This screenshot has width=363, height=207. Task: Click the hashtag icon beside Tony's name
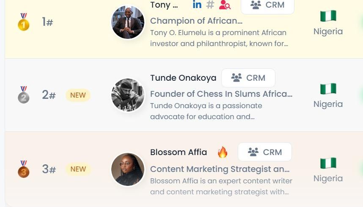[210, 5]
